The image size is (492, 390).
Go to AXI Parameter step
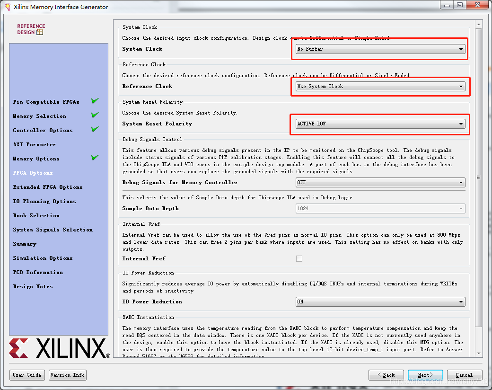click(x=35, y=144)
